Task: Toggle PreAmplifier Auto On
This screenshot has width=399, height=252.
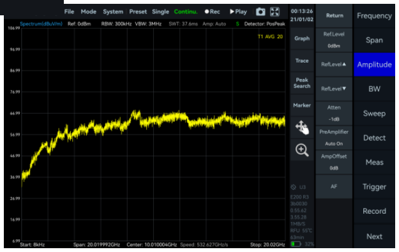Action: pos(335,138)
